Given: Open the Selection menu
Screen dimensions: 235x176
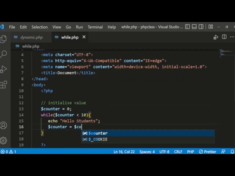Looking at the screenshot, I should [40, 27].
